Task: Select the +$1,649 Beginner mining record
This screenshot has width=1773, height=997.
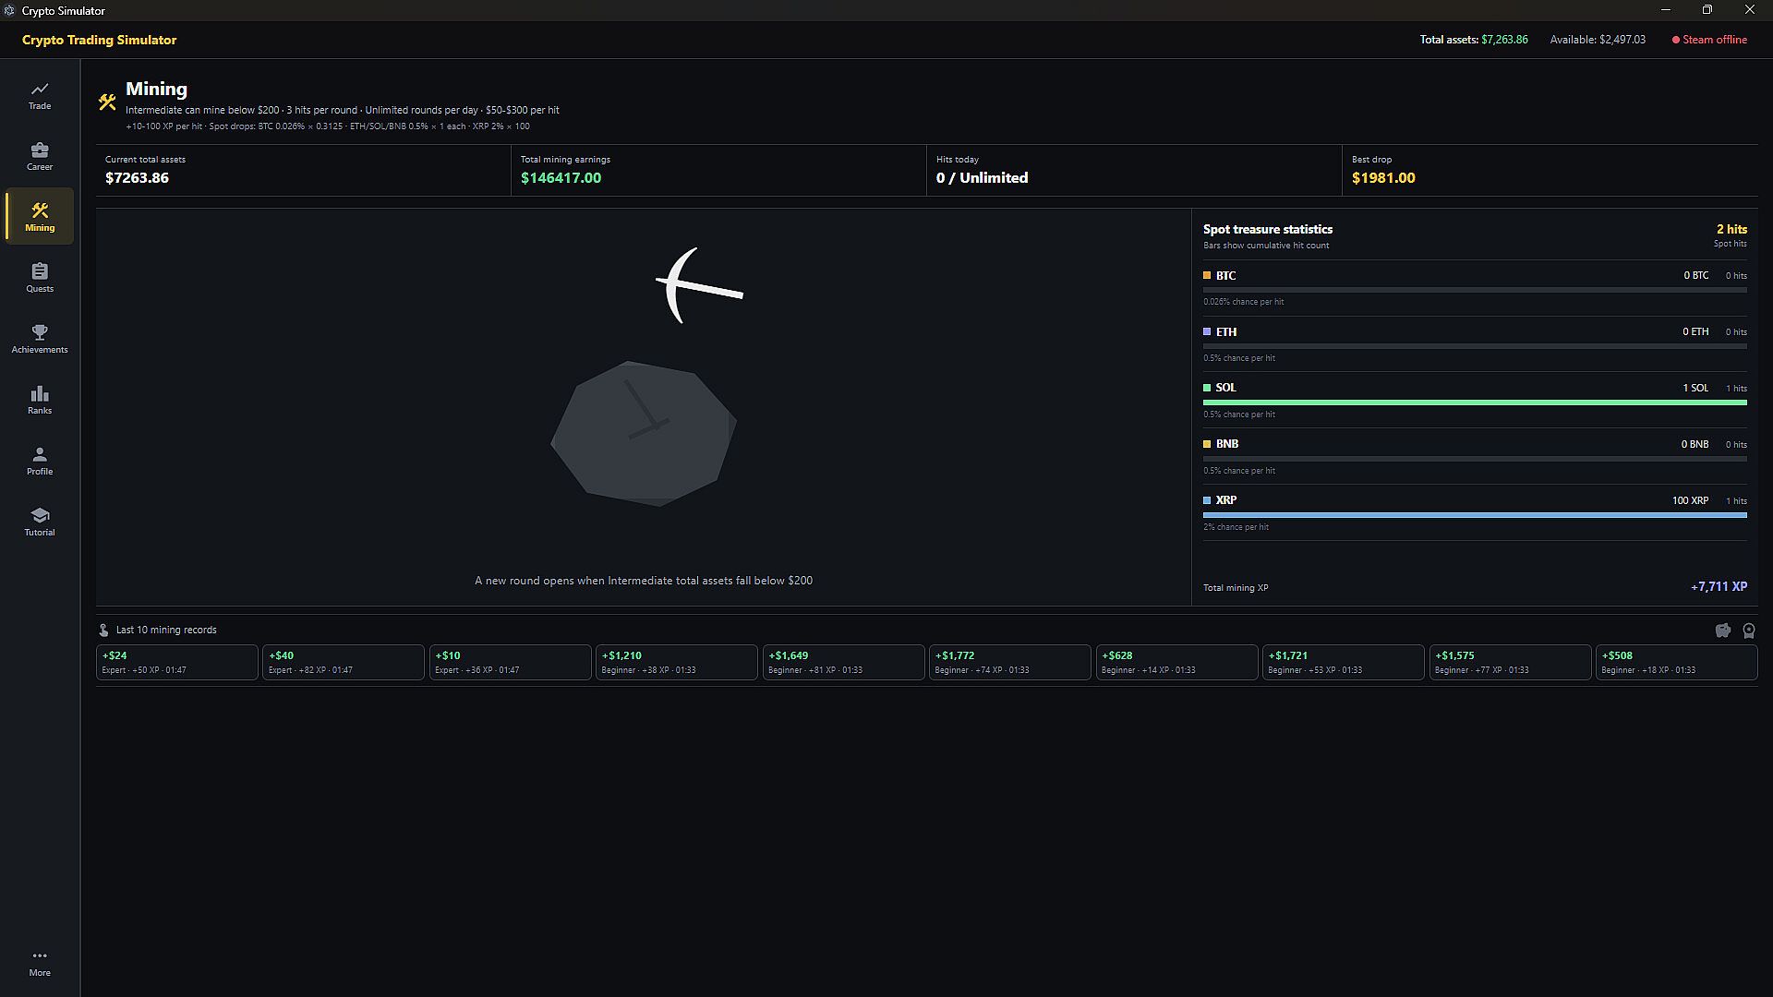Action: pyautogui.click(x=844, y=662)
